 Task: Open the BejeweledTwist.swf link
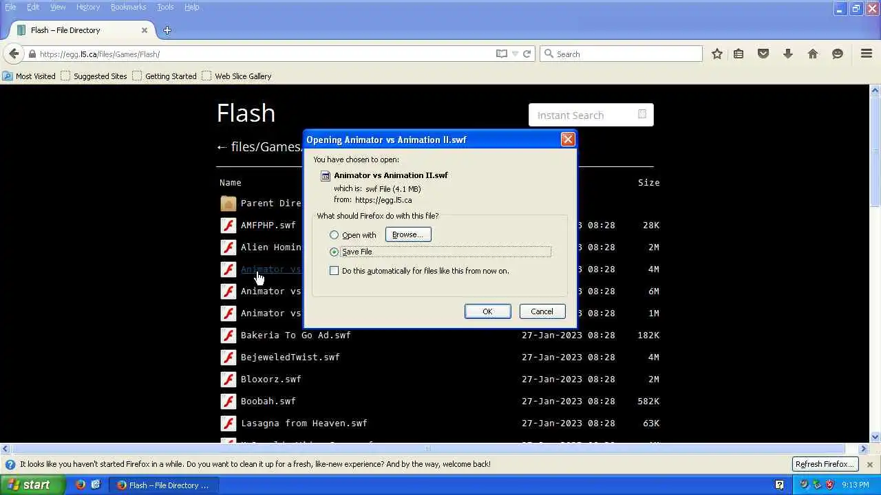(290, 357)
